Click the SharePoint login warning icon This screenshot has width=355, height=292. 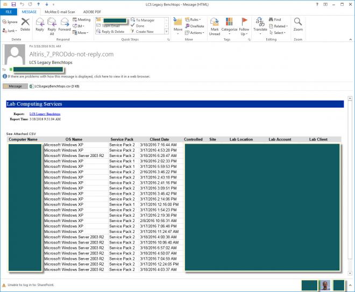pyautogui.click(x=4, y=285)
